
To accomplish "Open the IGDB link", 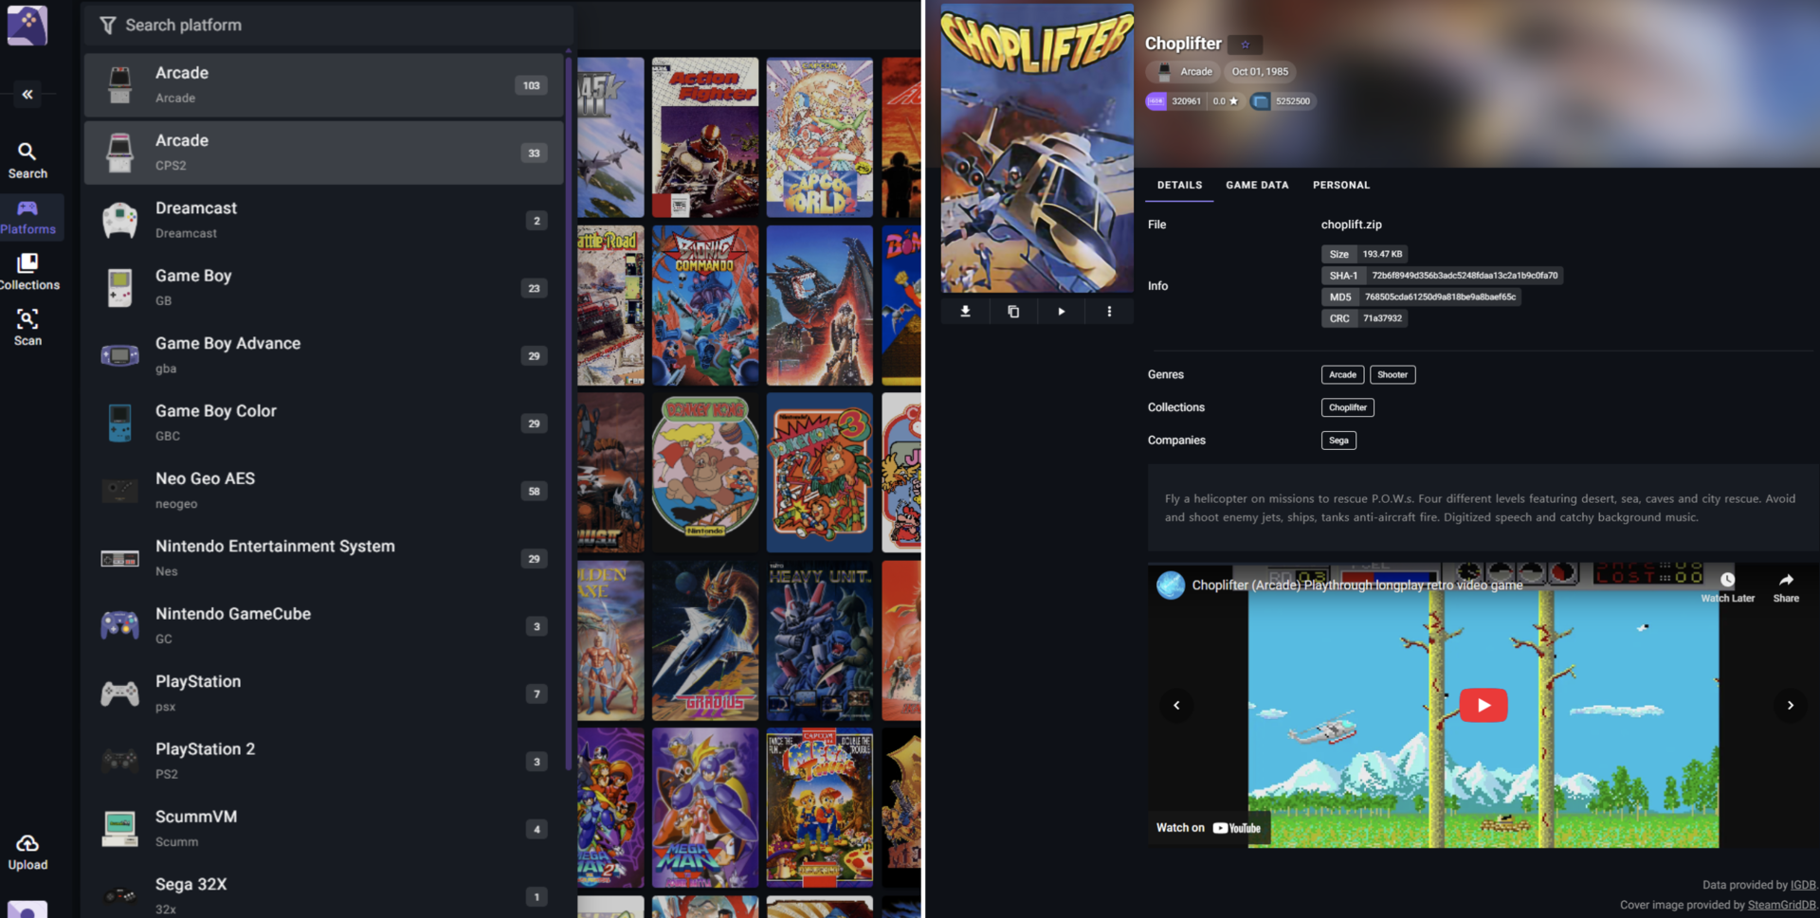I will click(1803, 885).
